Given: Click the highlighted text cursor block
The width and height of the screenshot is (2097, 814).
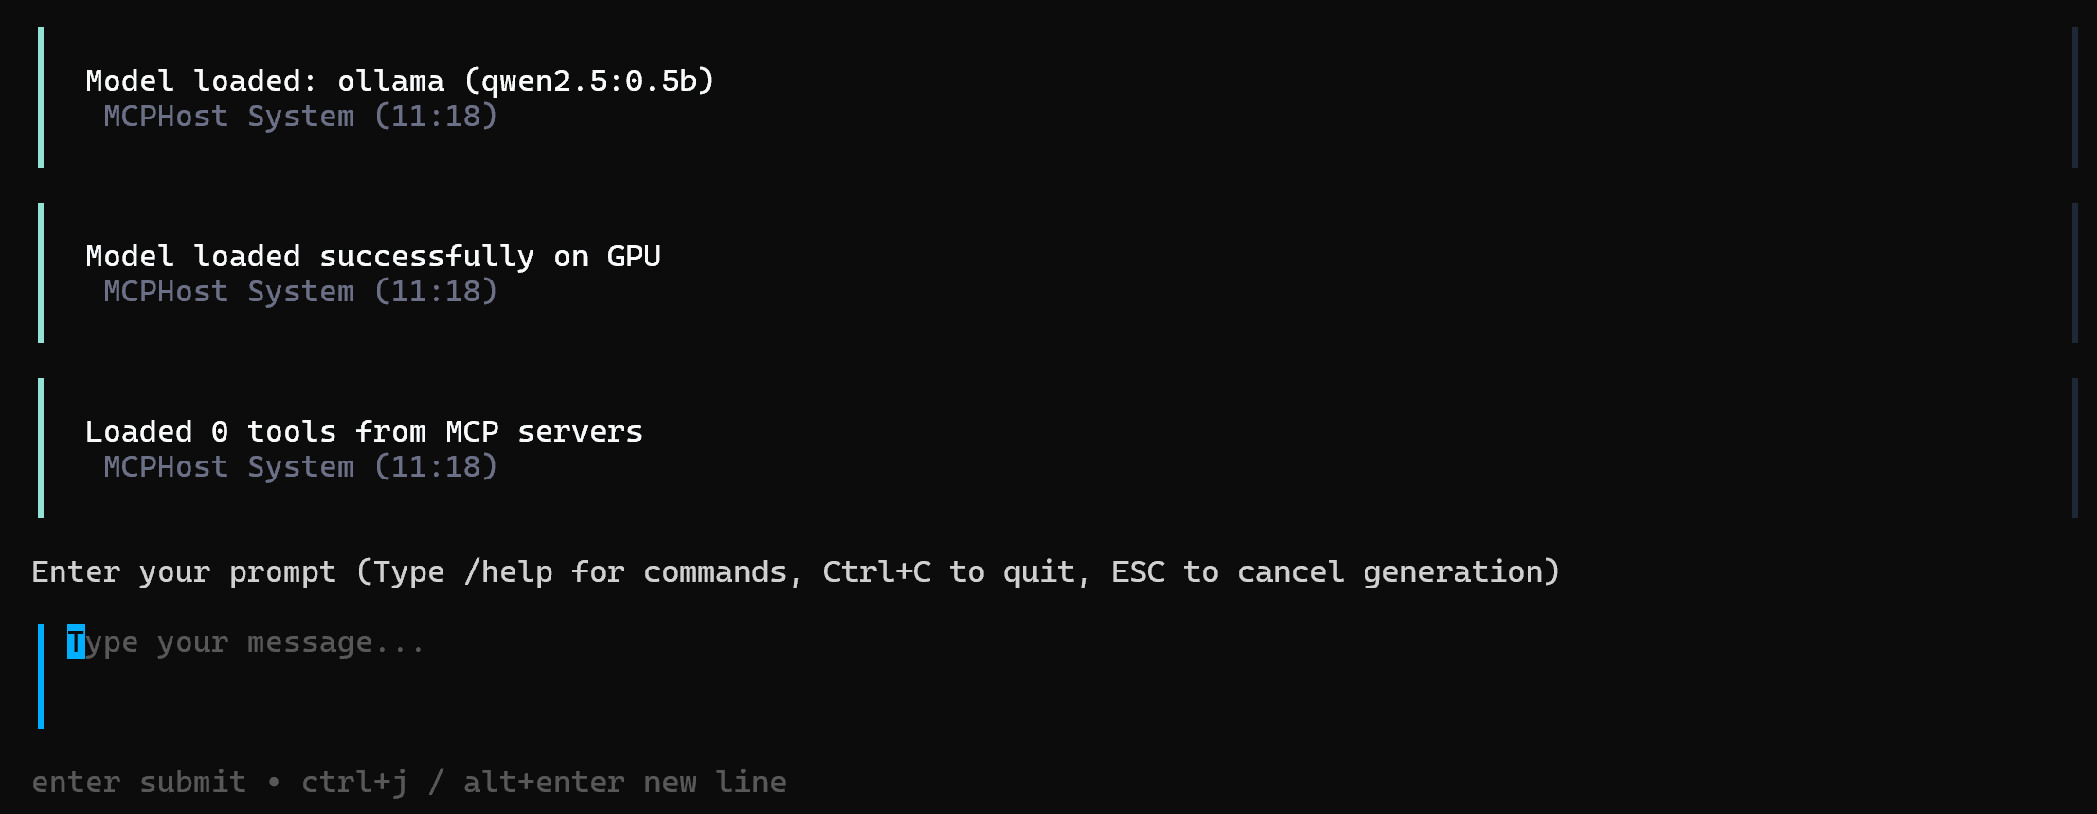Looking at the screenshot, I should pyautogui.click(x=76, y=642).
